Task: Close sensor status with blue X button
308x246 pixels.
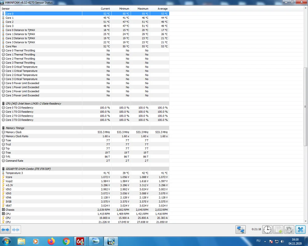Action: [x=301, y=229]
